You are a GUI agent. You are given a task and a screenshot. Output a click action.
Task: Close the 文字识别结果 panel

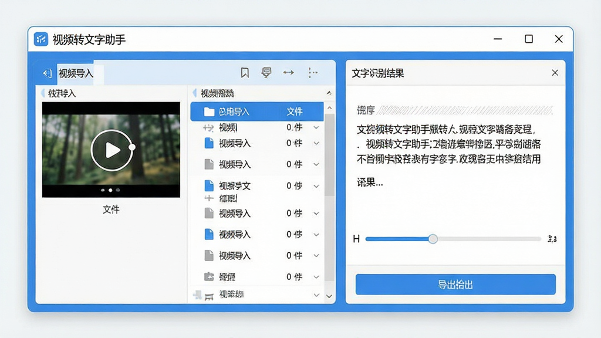click(555, 73)
